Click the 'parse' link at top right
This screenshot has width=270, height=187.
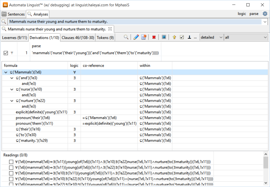coord(254,14)
